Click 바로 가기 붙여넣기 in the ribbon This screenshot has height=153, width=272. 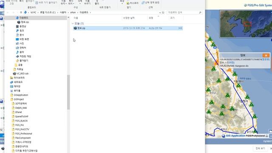pyautogui.click(x=46, y=3)
